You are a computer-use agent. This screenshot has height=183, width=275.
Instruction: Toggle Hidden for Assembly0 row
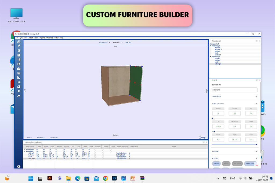click(95, 150)
